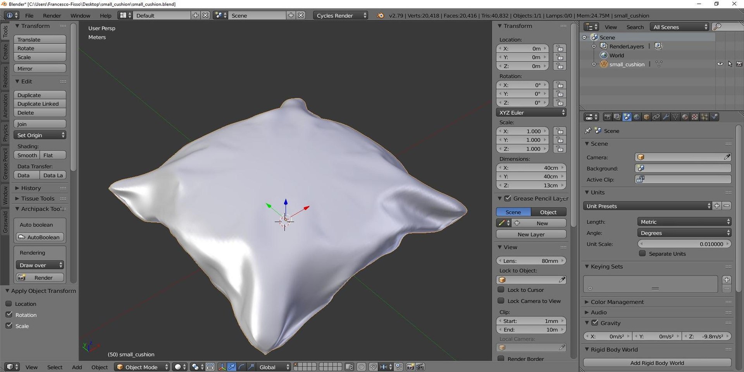The image size is (744, 372).
Task: Open the Set Origin dropdown
Action: pyautogui.click(x=40, y=135)
